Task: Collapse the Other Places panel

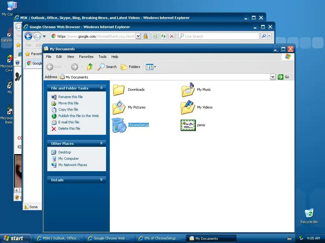Action: (x=101, y=143)
